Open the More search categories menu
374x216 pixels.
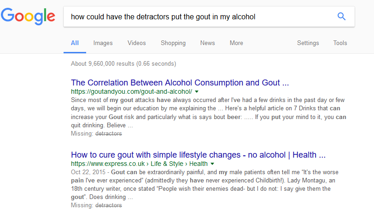pyautogui.click(x=236, y=43)
